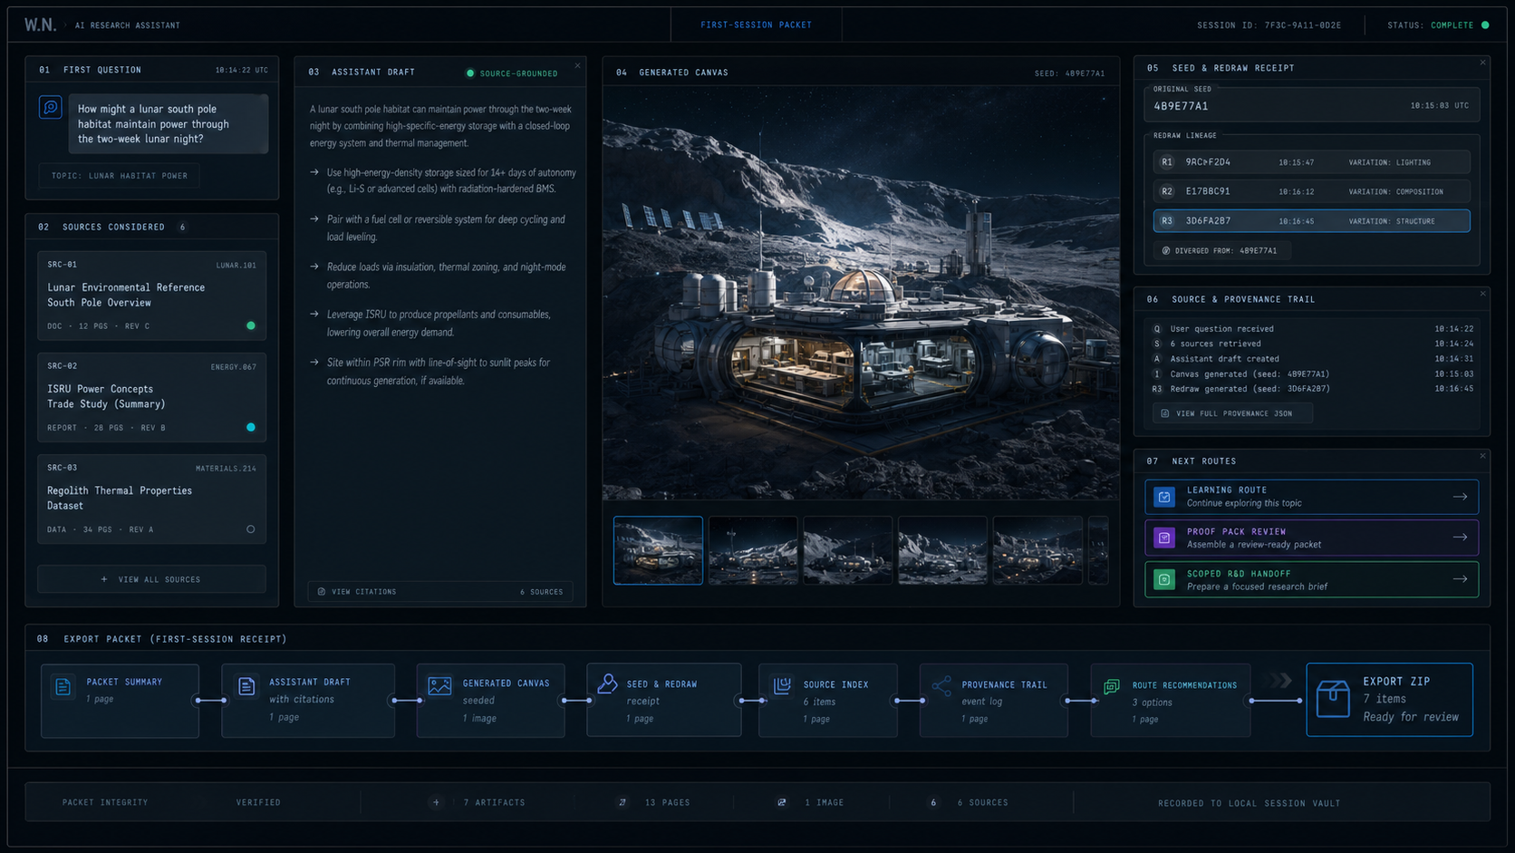Select redraw R2 E17B8C91 row
The width and height of the screenshot is (1515, 853).
(x=1311, y=191)
